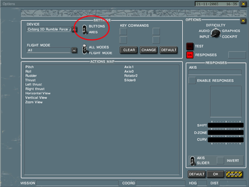Select the Thrust action row
This screenshot has width=249, height=187.
102,80
